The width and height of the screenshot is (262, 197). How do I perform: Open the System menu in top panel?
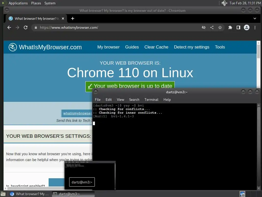click(x=50, y=3)
